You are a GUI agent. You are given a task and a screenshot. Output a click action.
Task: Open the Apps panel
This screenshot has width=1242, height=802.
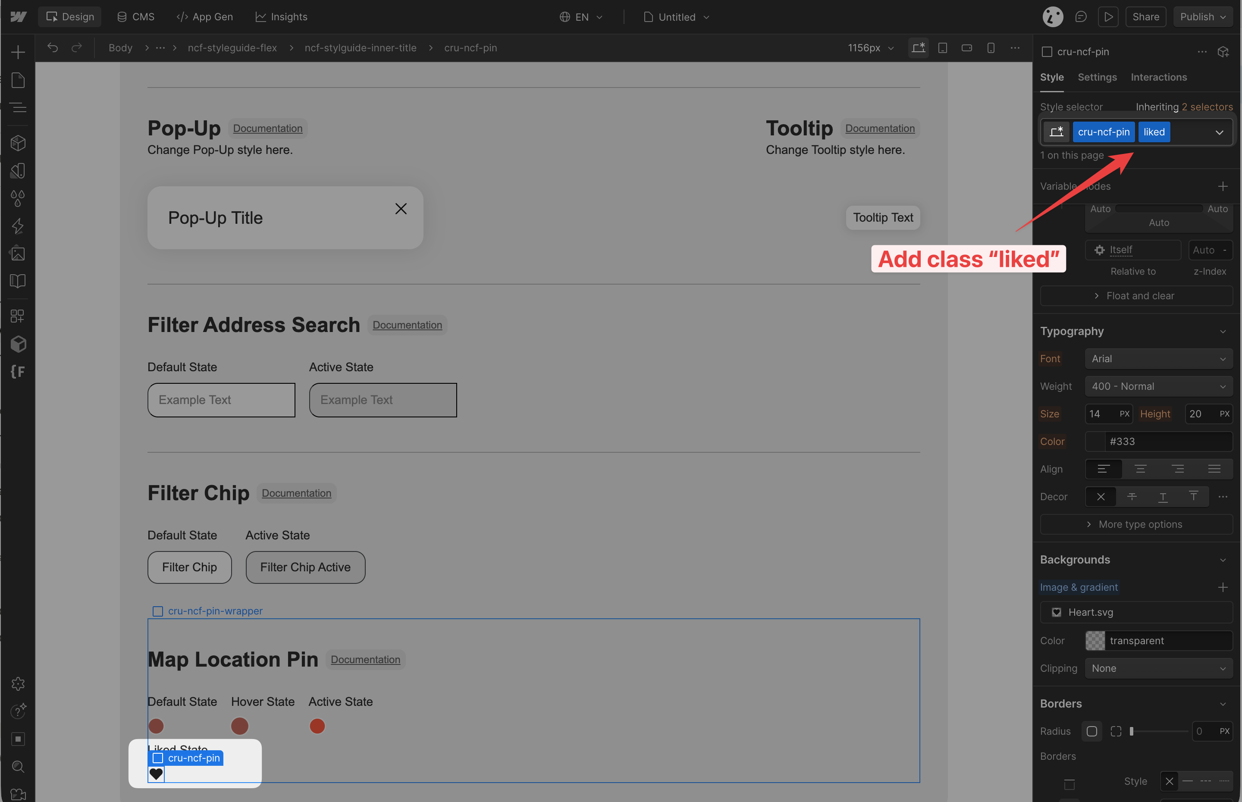pos(18,316)
